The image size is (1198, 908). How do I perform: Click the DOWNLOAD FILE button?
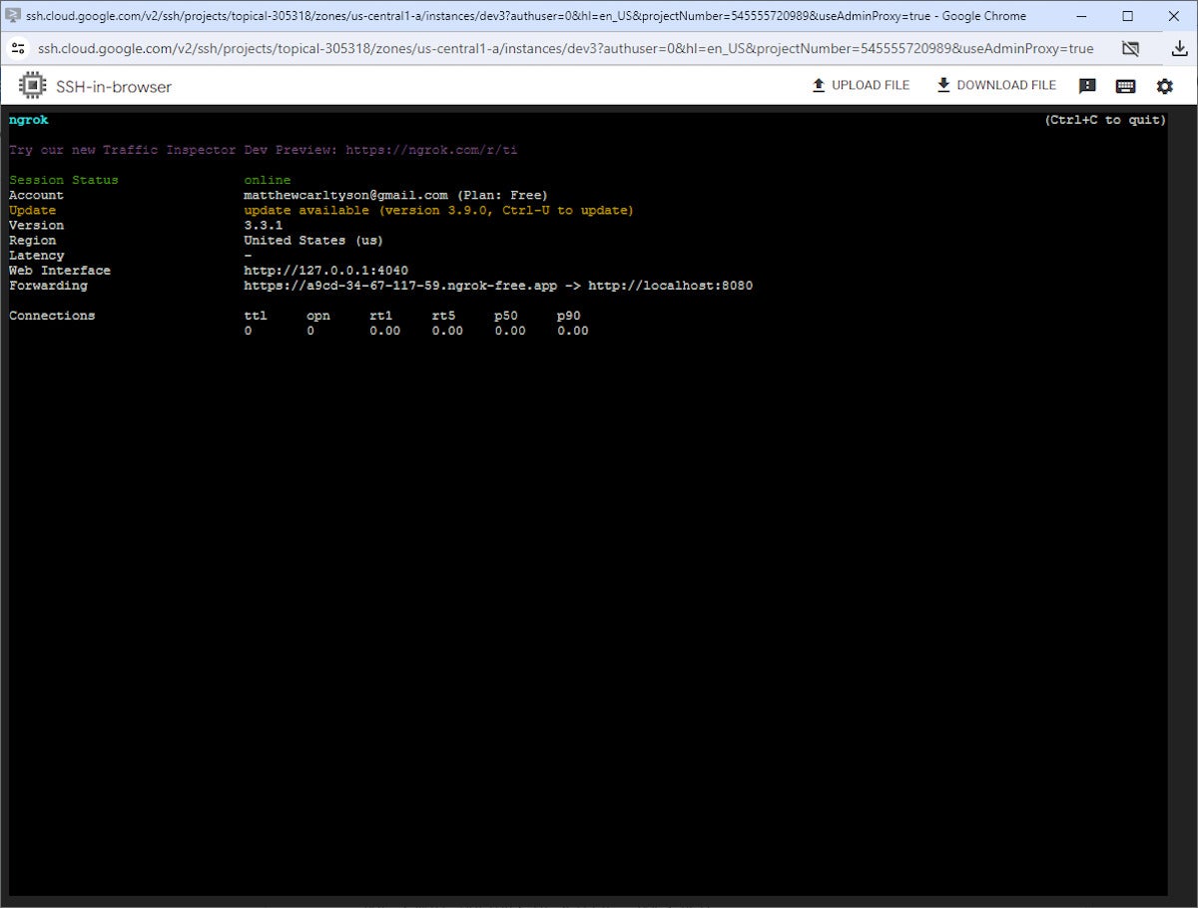[996, 85]
